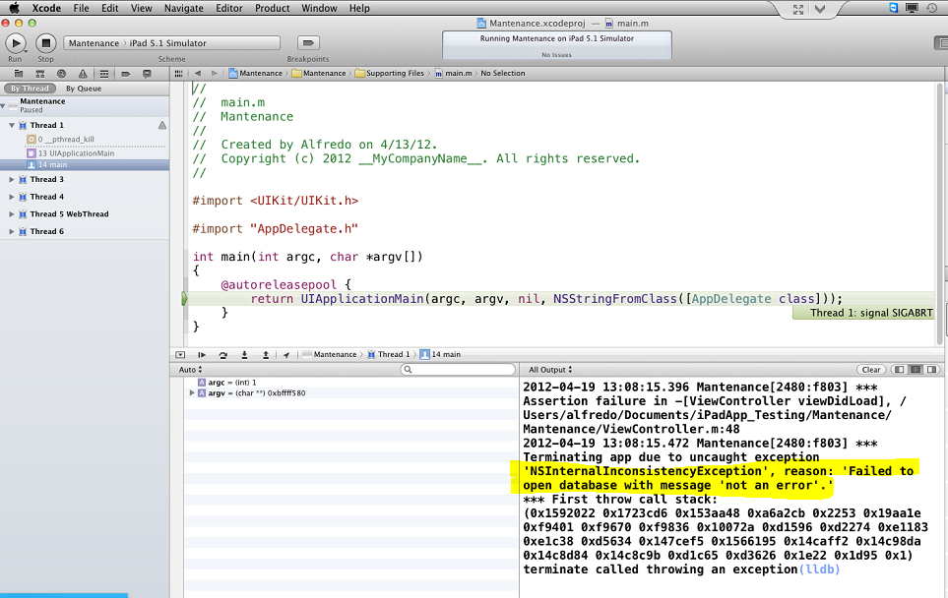
Task: Click the fullscreen arrows icon
Action: click(798, 9)
